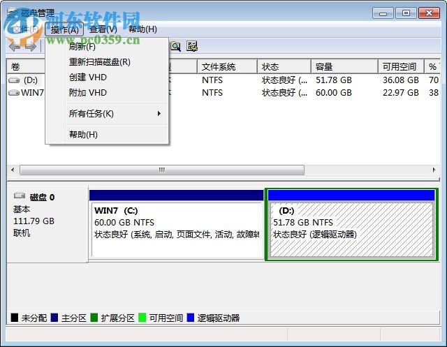The height and width of the screenshot is (347, 447).
Task: Click the magnifier search toolbar icon
Action: pos(175,46)
